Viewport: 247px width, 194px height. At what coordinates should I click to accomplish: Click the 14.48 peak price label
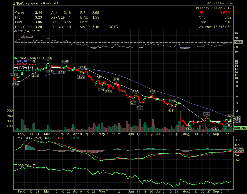(x=65, y=61)
